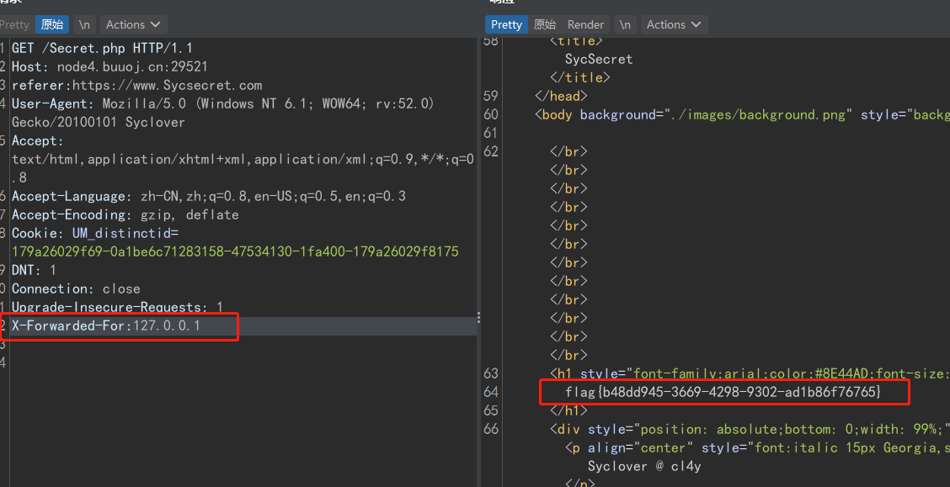This screenshot has width=950, height=487.
Task: Click the div style position: absolute line
Action: point(750,429)
